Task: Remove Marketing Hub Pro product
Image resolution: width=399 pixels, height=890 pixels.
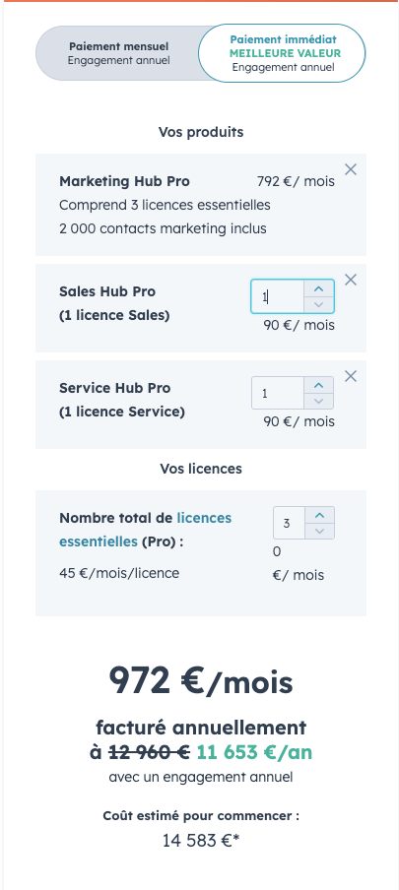Action: [x=351, y=169]
